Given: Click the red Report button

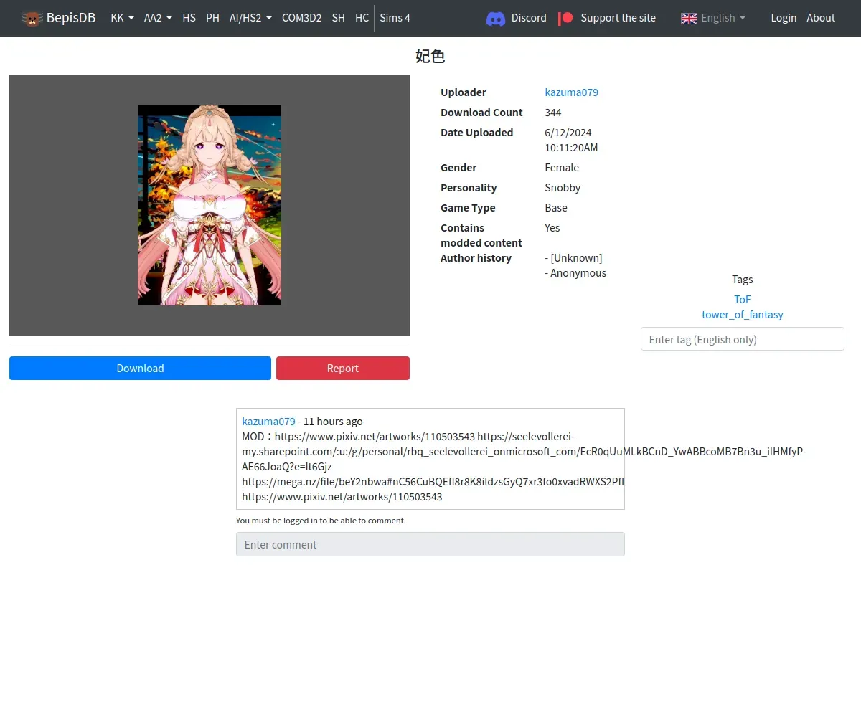Looking at the screenshot, I should 343,368.
